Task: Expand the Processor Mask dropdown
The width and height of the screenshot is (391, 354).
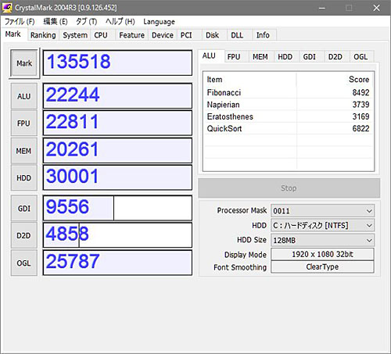Action: pyautogui.click(x=322, y=211)
